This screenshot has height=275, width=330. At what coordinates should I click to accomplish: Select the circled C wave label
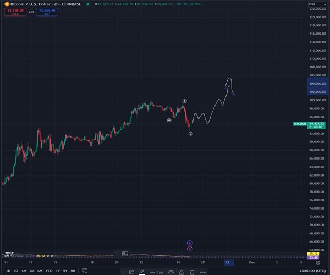(190, 134)
